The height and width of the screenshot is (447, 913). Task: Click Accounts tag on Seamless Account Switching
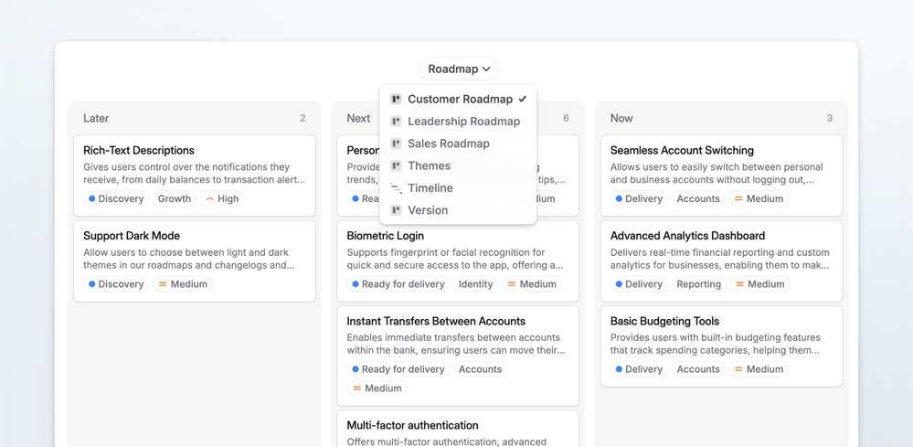698,198
